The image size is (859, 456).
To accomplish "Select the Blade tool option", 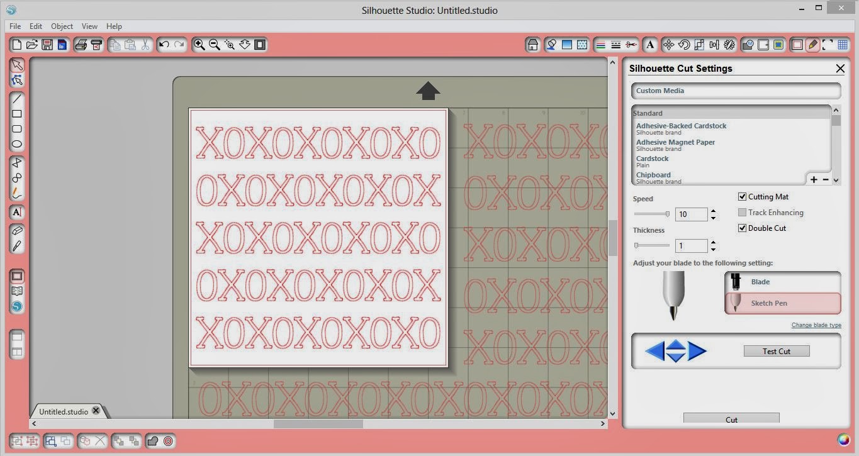I will pos(783,282).
